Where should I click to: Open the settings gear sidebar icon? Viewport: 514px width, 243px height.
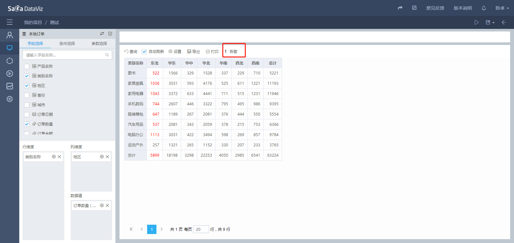(x=10, y=99)
